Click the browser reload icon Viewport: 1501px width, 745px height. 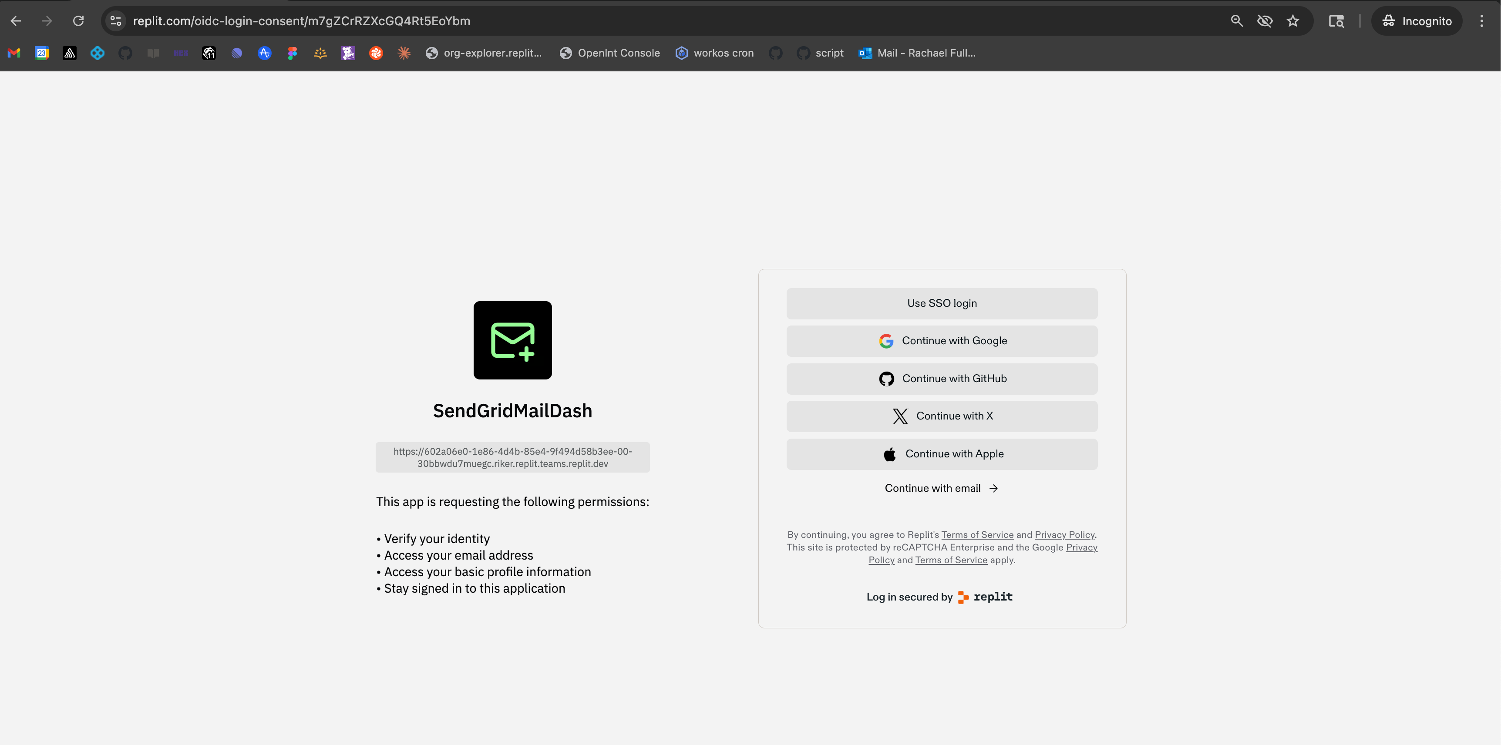coord(78,21)
